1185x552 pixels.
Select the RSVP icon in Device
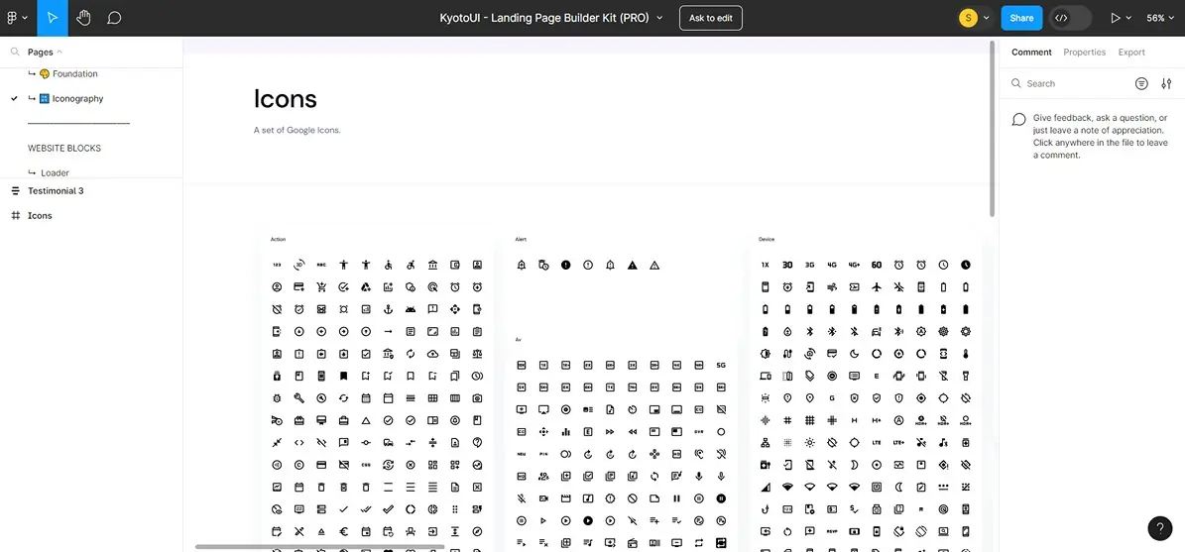click(832, 531)
